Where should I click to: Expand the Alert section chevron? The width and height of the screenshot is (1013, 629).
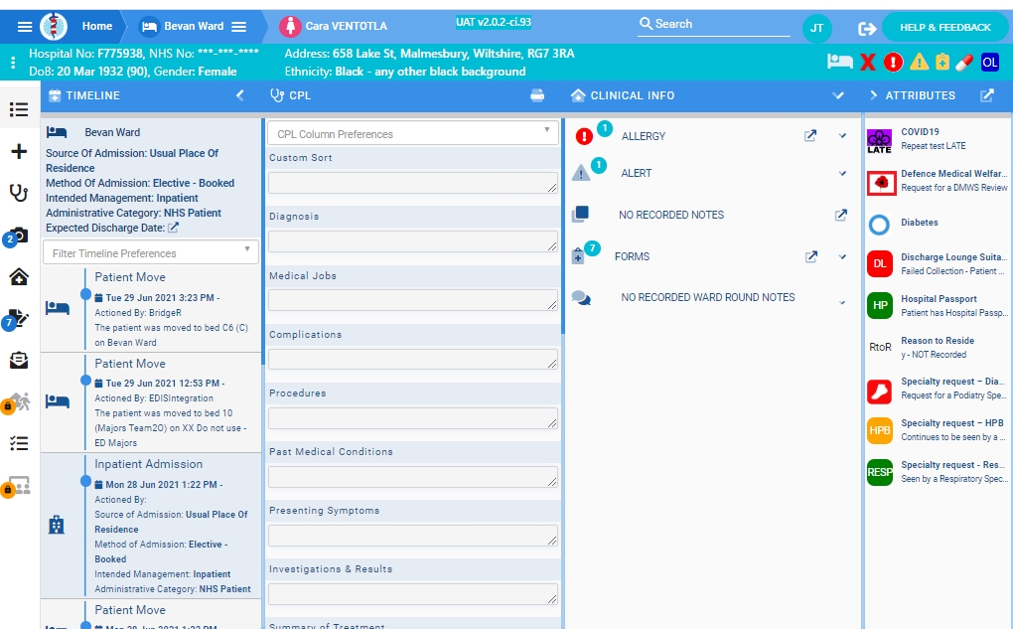[x=842, y=173]
